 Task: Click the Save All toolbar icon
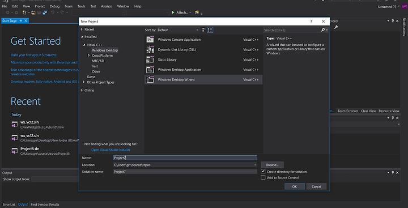[45, 12]
